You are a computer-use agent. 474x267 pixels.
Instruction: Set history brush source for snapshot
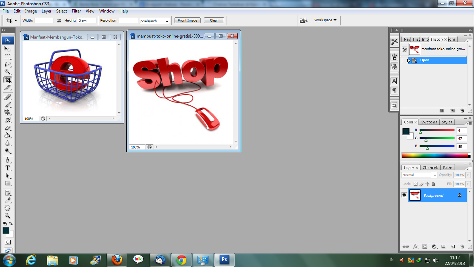404,49
